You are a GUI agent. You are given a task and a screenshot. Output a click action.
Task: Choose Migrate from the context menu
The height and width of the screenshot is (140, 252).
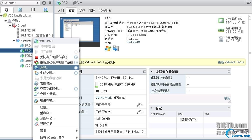pos(56,67)
